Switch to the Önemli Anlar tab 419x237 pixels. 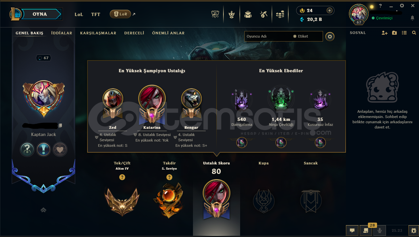pos(168,33)
